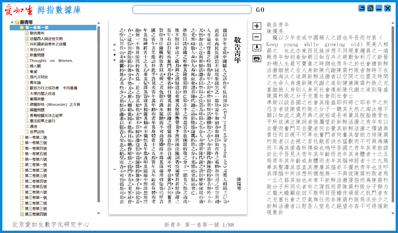Go to homepage via the home icon
The height and width of the screenshot is (233, 398).
370,8
